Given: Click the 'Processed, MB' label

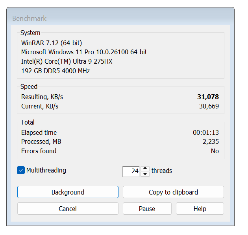Looking at the screenshot, I should tap(41, 141).
